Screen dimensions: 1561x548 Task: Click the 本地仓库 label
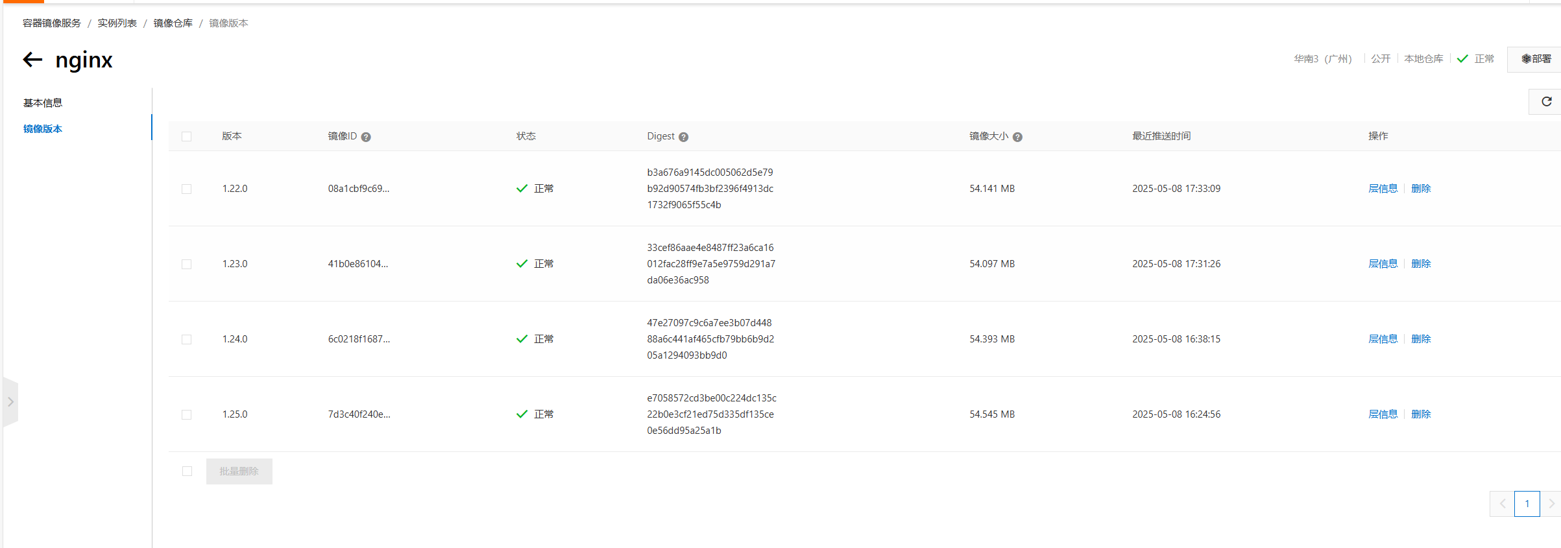pyautogui.click(x=1423, y=59)
